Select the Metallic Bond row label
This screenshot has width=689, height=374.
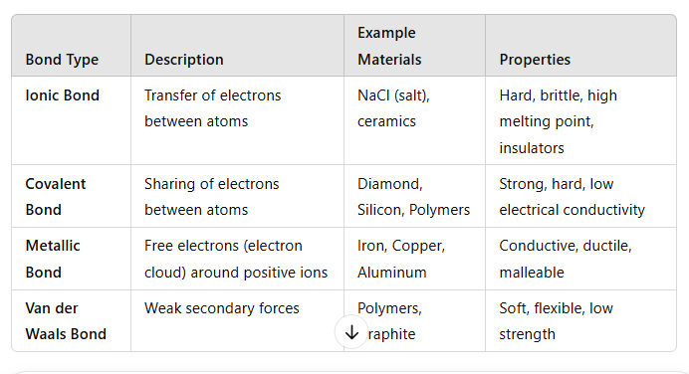pos(53,259)
